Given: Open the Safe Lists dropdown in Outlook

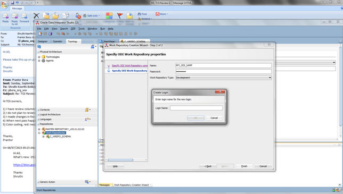Looking at the screenshot, I should click(x=92, y=16).
